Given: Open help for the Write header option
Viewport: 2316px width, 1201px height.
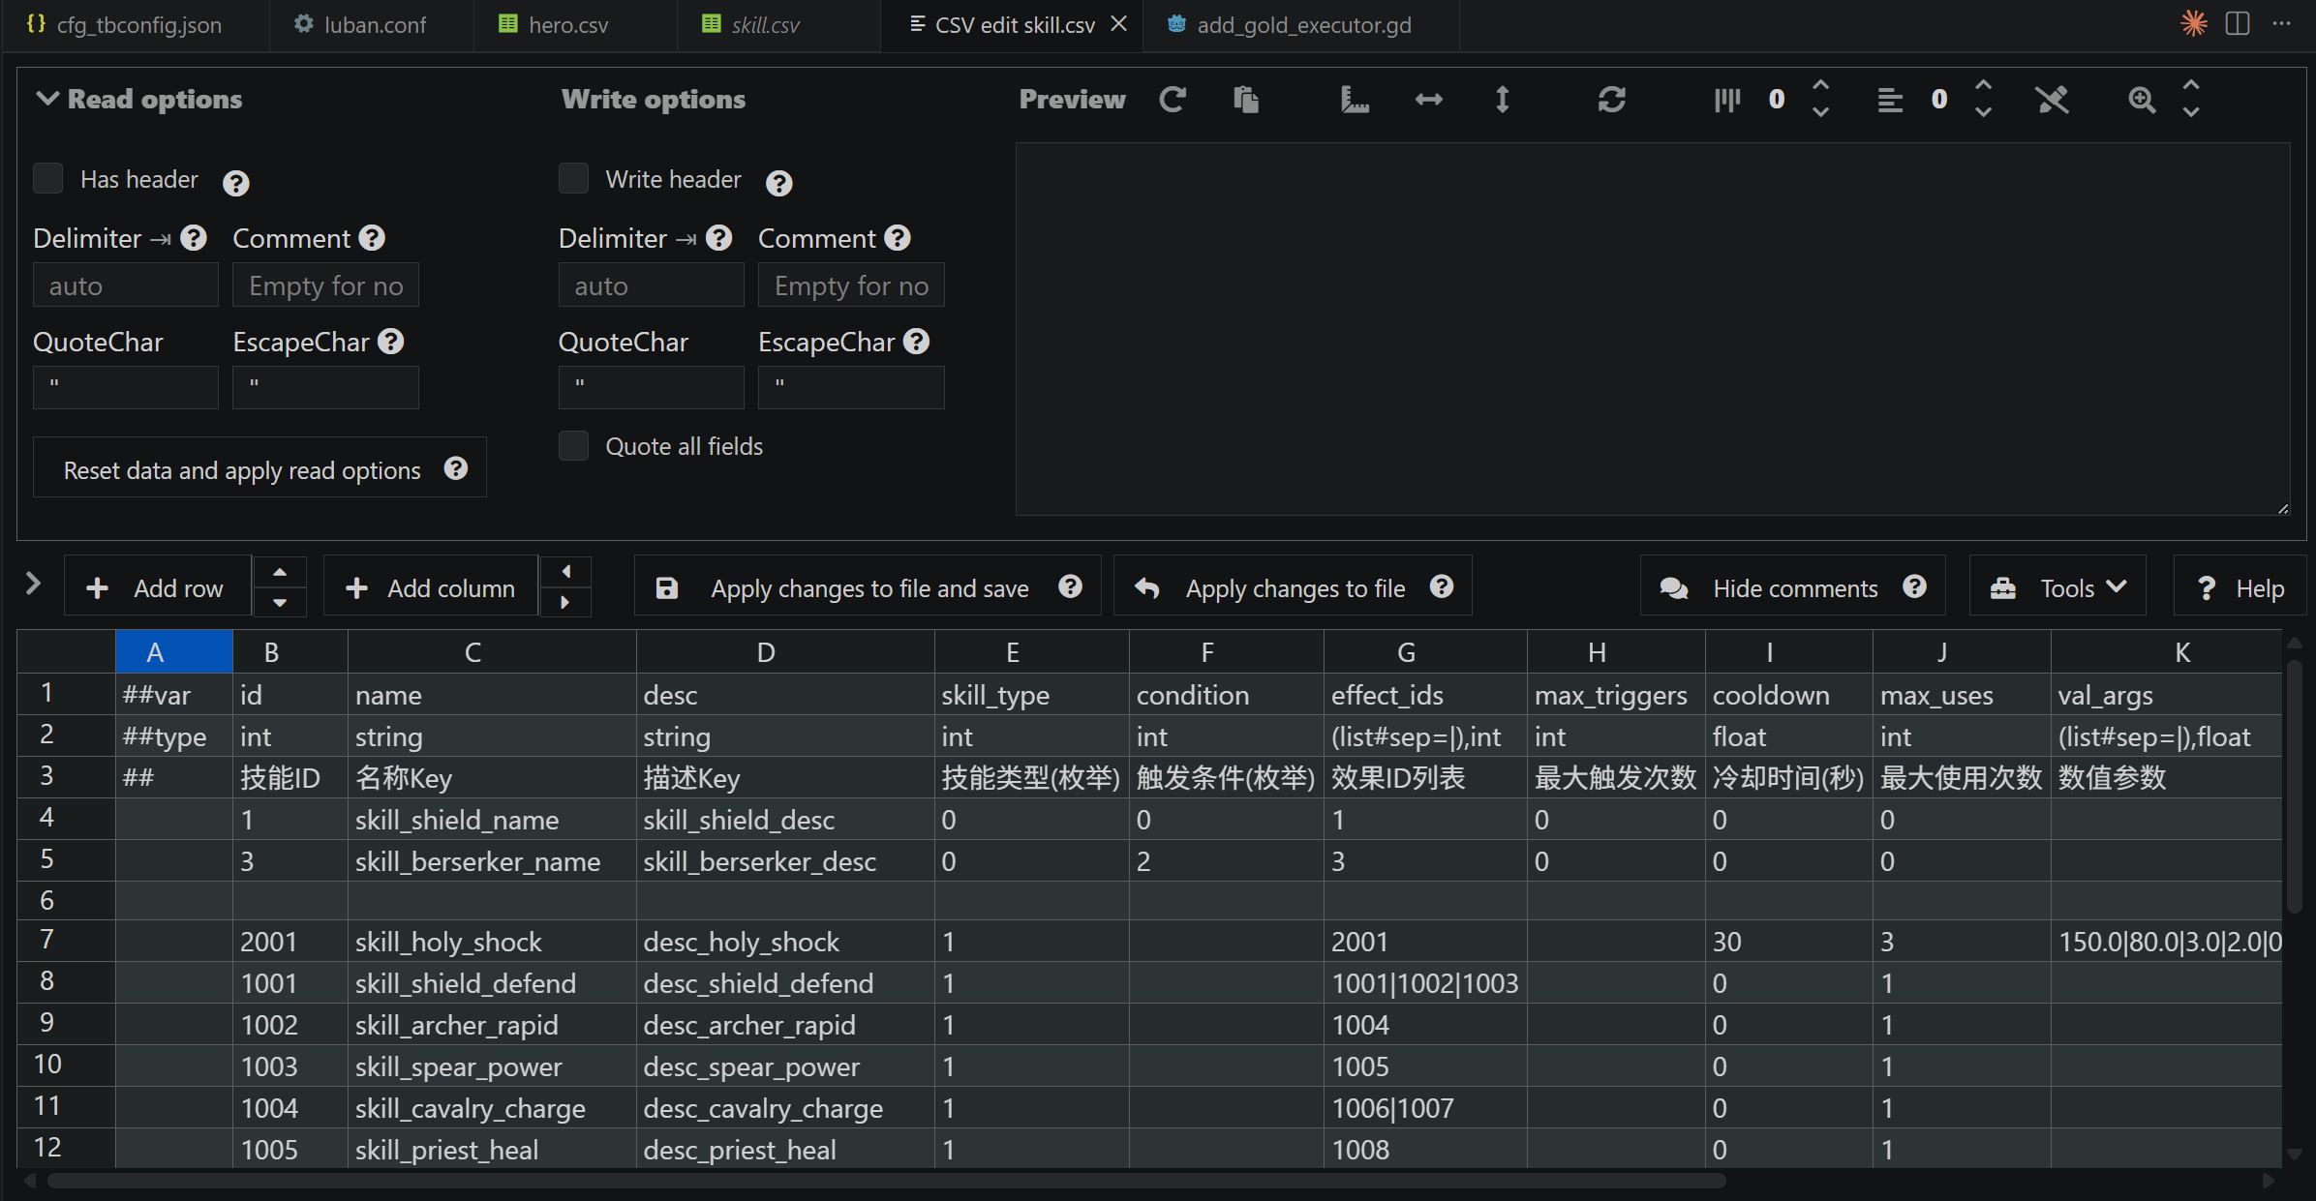Looking at the screenshot, I should (778, 183).
